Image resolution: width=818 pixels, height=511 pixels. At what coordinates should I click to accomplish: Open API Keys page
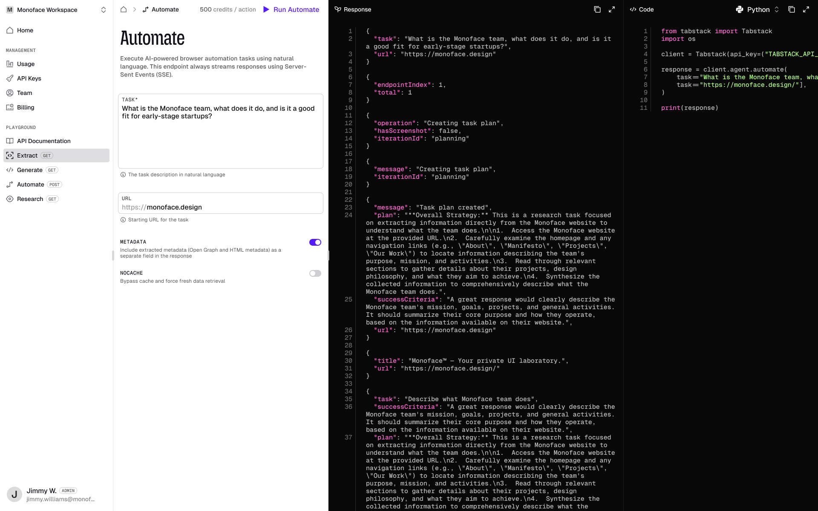tap(56, 78)
